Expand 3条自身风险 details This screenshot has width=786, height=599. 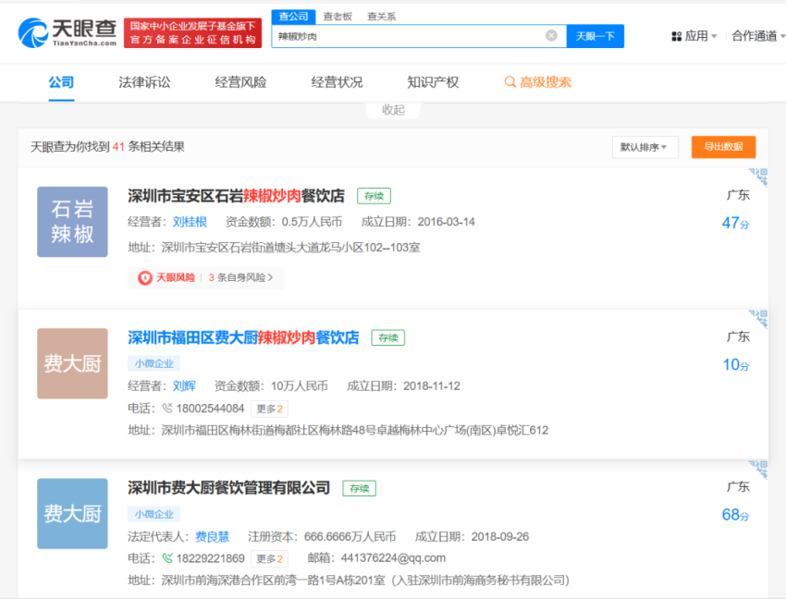240,277
